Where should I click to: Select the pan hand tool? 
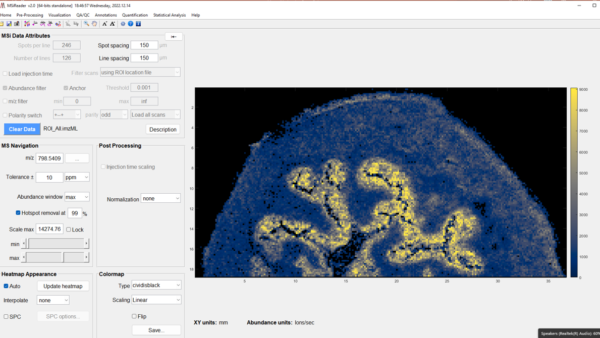point(94,24)
